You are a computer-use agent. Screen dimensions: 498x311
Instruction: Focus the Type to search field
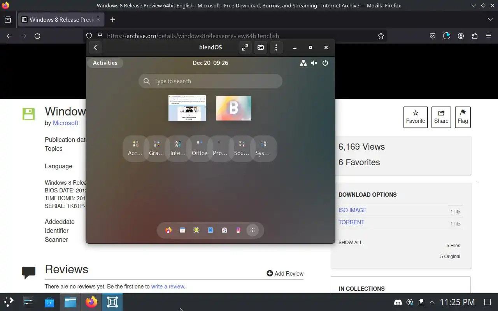point(210,81)
